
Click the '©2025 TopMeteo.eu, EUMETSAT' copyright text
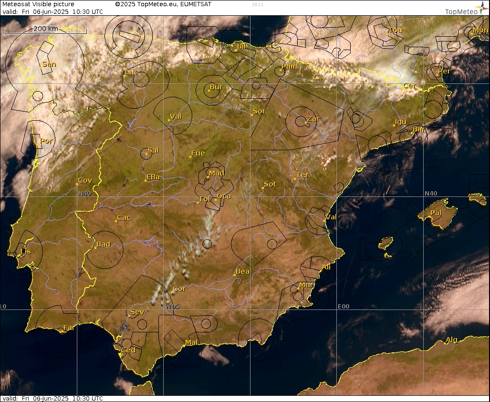(163, 4)
